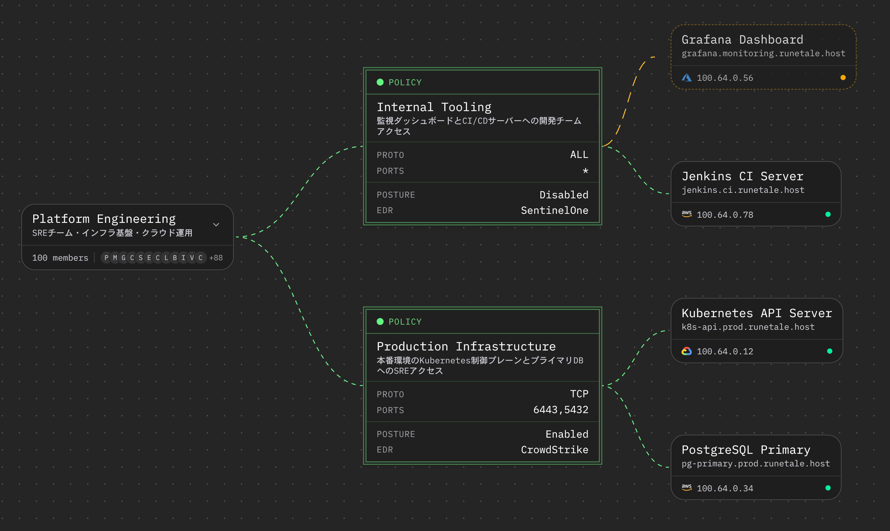Expand the Platform Engineering group chevron
Image resolution: width=890 pixels, height=531 pixels.
pyautogui.click(x=216, y=225)
